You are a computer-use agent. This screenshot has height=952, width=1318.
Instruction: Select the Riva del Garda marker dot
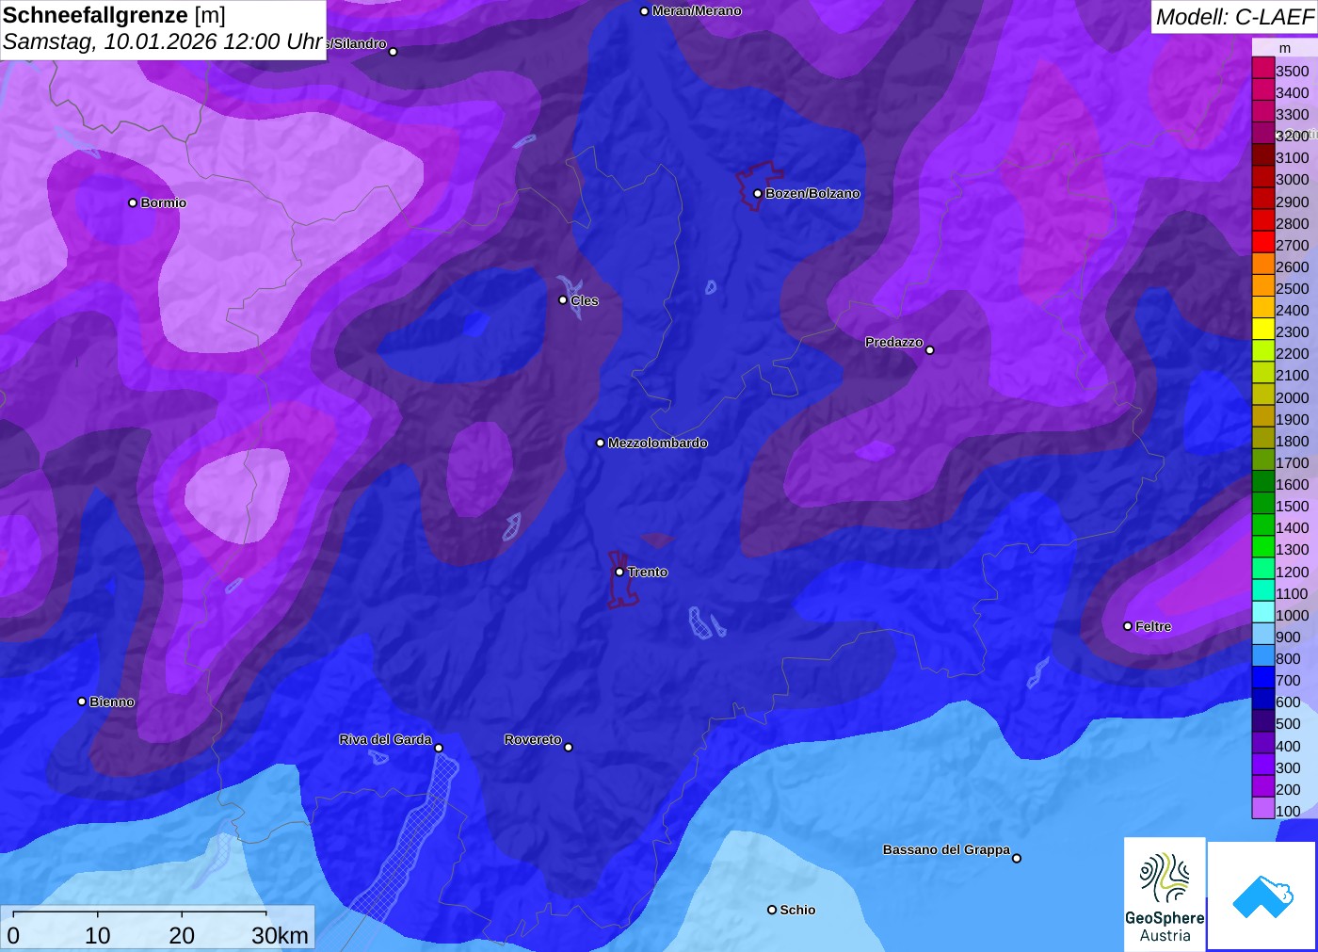click(x=439, y=748)
